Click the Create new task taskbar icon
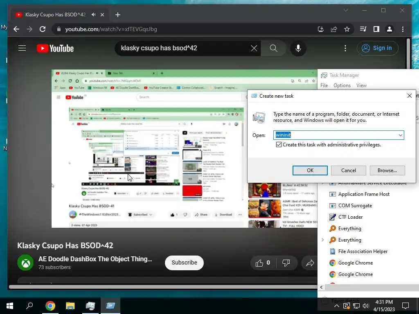 tap(110, 306)
